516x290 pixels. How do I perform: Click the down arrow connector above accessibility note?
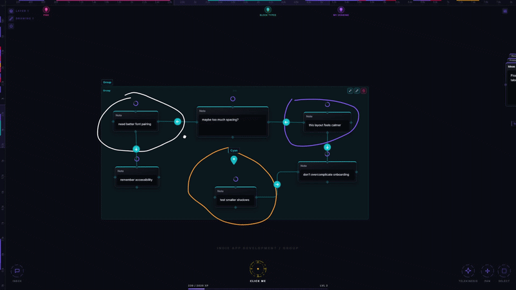point(136,149)
